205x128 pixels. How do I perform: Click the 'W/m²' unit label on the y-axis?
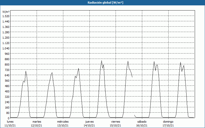[x=6, y=12]
